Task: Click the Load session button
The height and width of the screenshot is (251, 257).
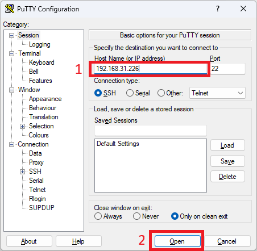Action: 227,145
